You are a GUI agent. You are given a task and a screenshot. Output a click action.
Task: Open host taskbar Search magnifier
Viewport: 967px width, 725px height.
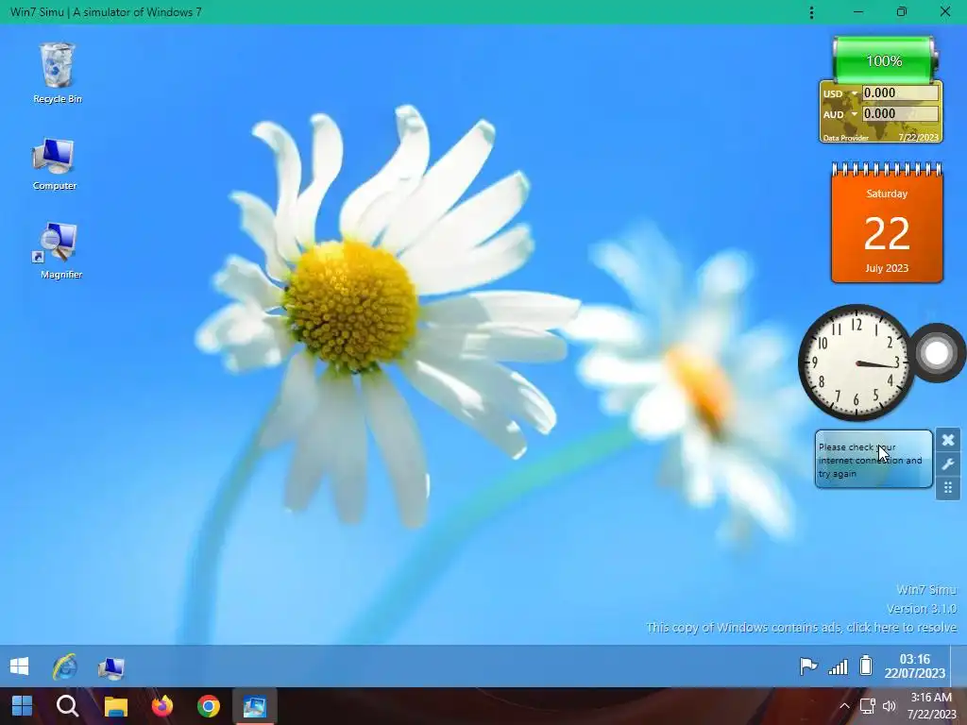68,706
